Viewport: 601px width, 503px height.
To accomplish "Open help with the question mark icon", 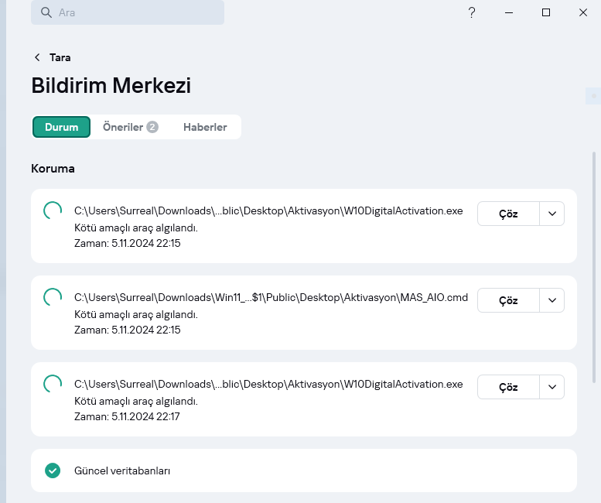I will pos(472,12).
